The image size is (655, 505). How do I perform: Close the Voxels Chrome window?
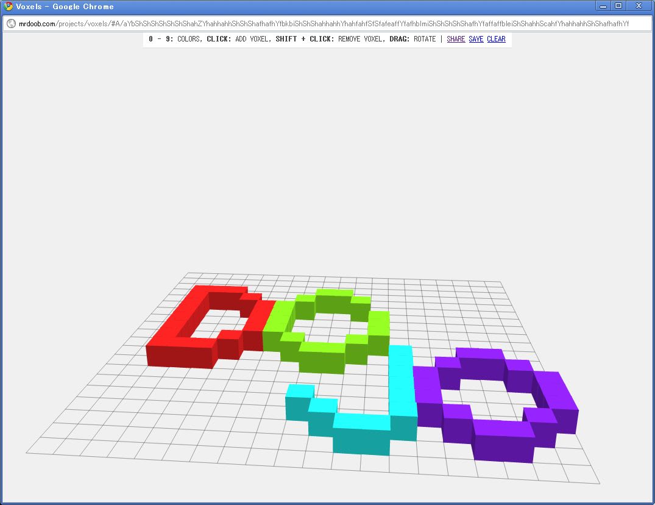point(639,6)
